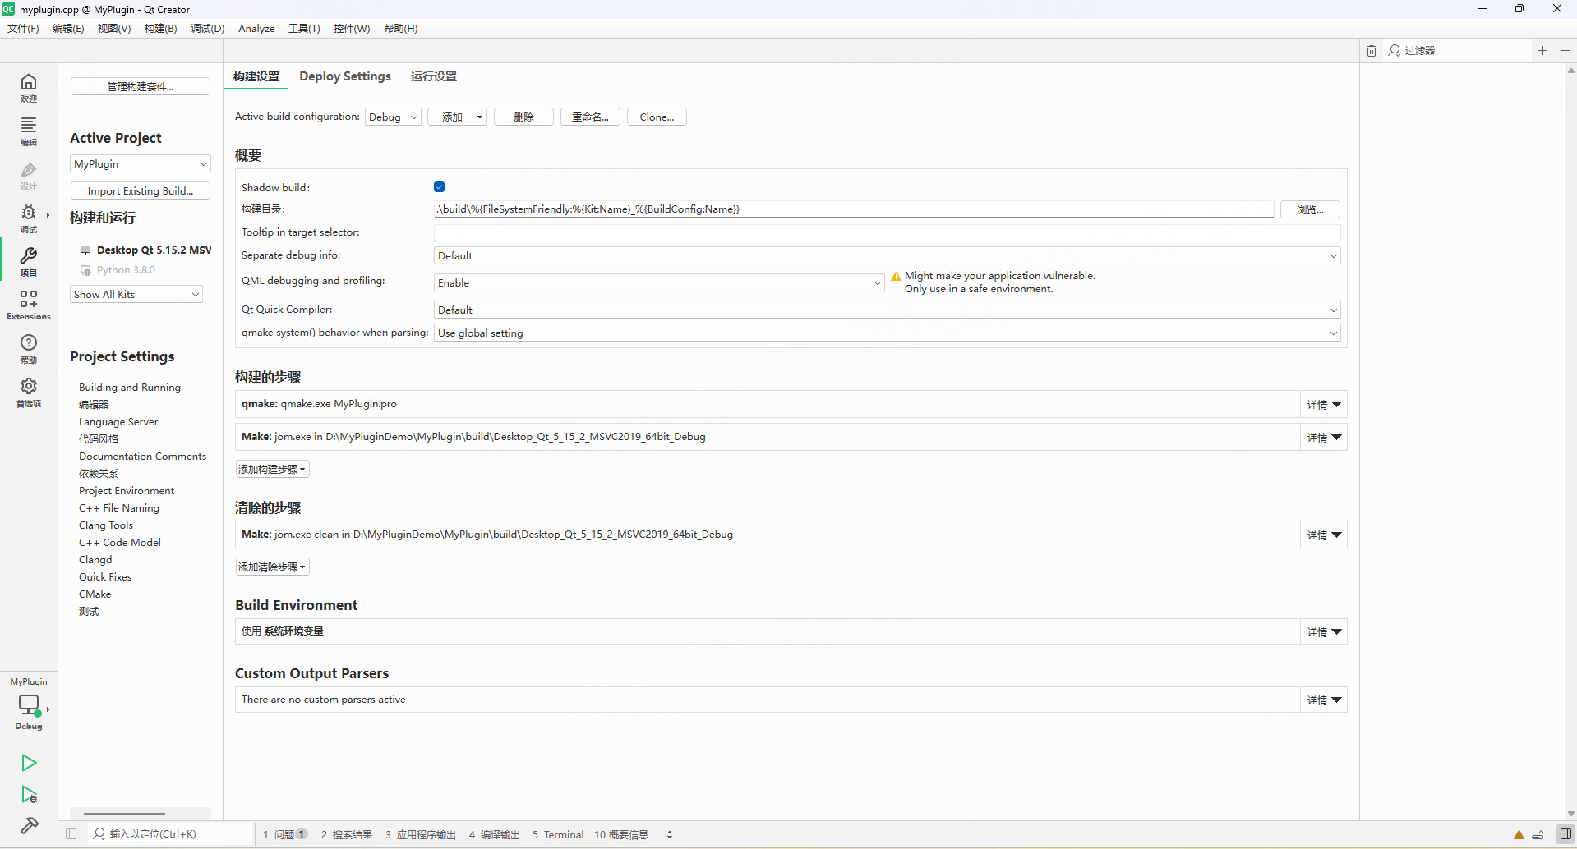
Task: Click 管理构建套件... button
Action: tap(141, 86)
